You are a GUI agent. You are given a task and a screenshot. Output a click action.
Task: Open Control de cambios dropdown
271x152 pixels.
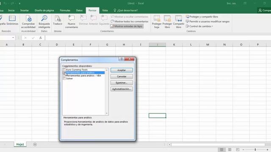(199, 26)
